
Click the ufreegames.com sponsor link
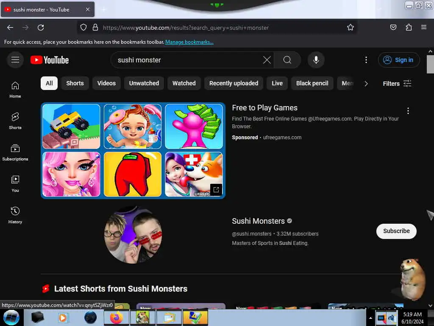tap(282, 138)
